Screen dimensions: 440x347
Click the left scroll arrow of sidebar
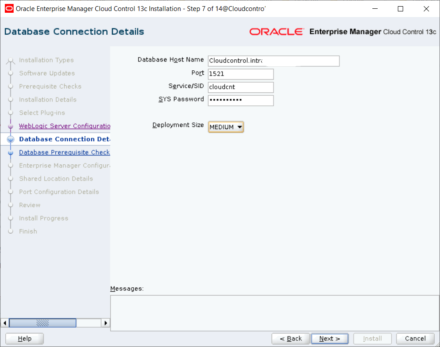tap(5, 323)
